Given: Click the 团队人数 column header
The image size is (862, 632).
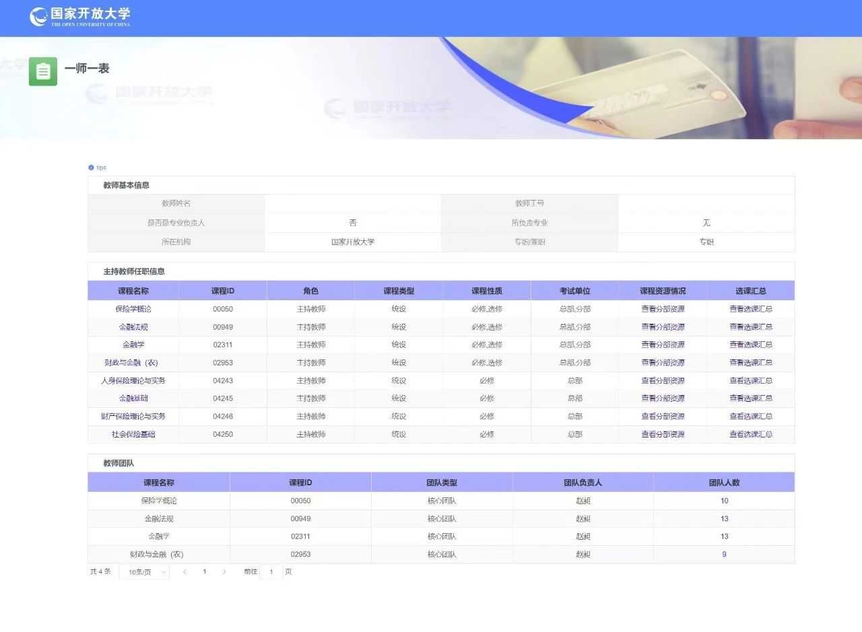Looking at the screenshot, I should point(724,483).
